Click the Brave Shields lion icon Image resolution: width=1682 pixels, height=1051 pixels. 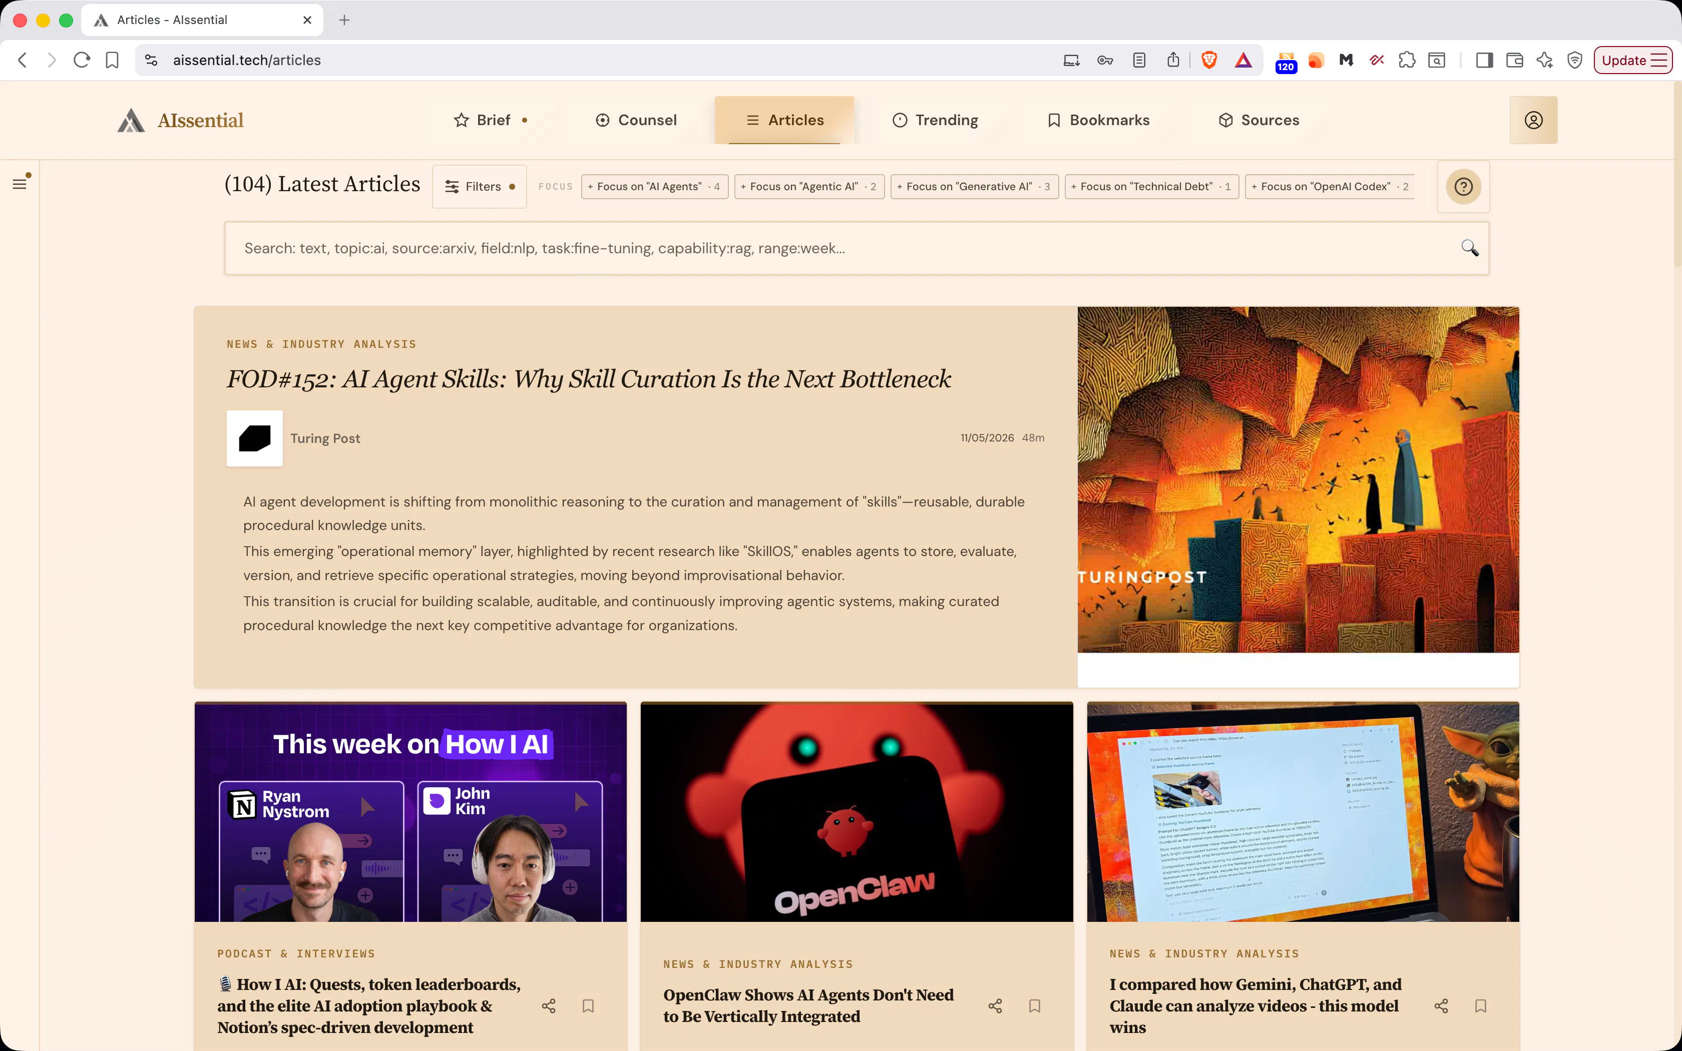coord(1208,60)
